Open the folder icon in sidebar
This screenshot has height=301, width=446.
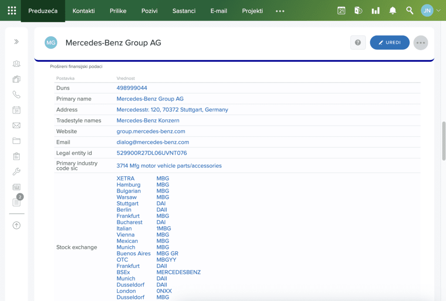tap(17, 141)
